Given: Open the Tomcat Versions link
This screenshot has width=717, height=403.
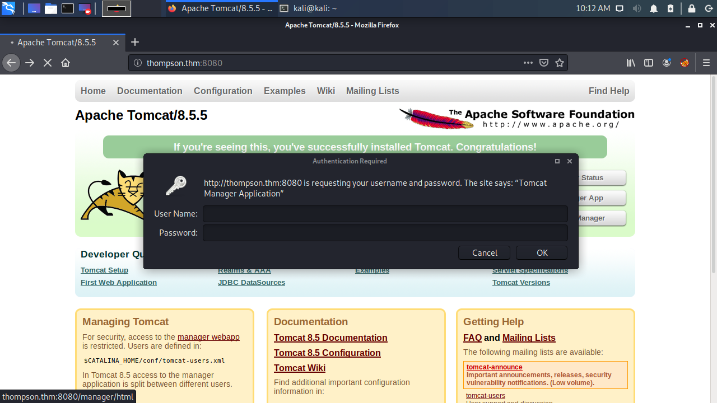Looking at the screenshot, I should tap(521, 283).
